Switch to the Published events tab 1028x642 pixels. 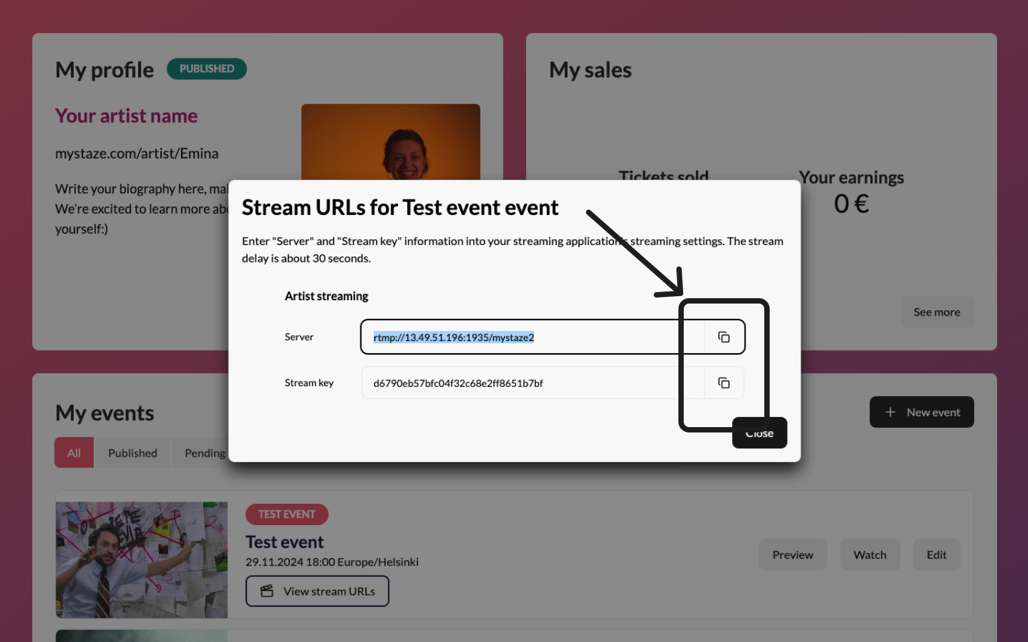[132, 453]
